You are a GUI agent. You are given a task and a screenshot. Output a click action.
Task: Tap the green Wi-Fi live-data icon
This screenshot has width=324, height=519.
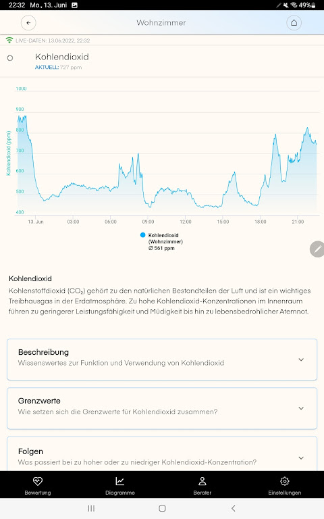[x=9, y=41]
